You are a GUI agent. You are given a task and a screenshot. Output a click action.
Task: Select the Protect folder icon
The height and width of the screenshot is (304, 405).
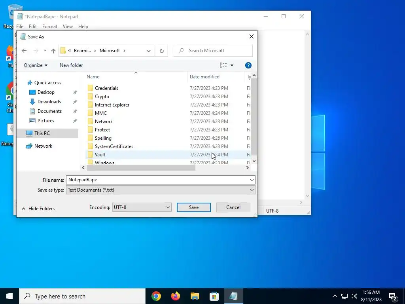tap(90, 129)
